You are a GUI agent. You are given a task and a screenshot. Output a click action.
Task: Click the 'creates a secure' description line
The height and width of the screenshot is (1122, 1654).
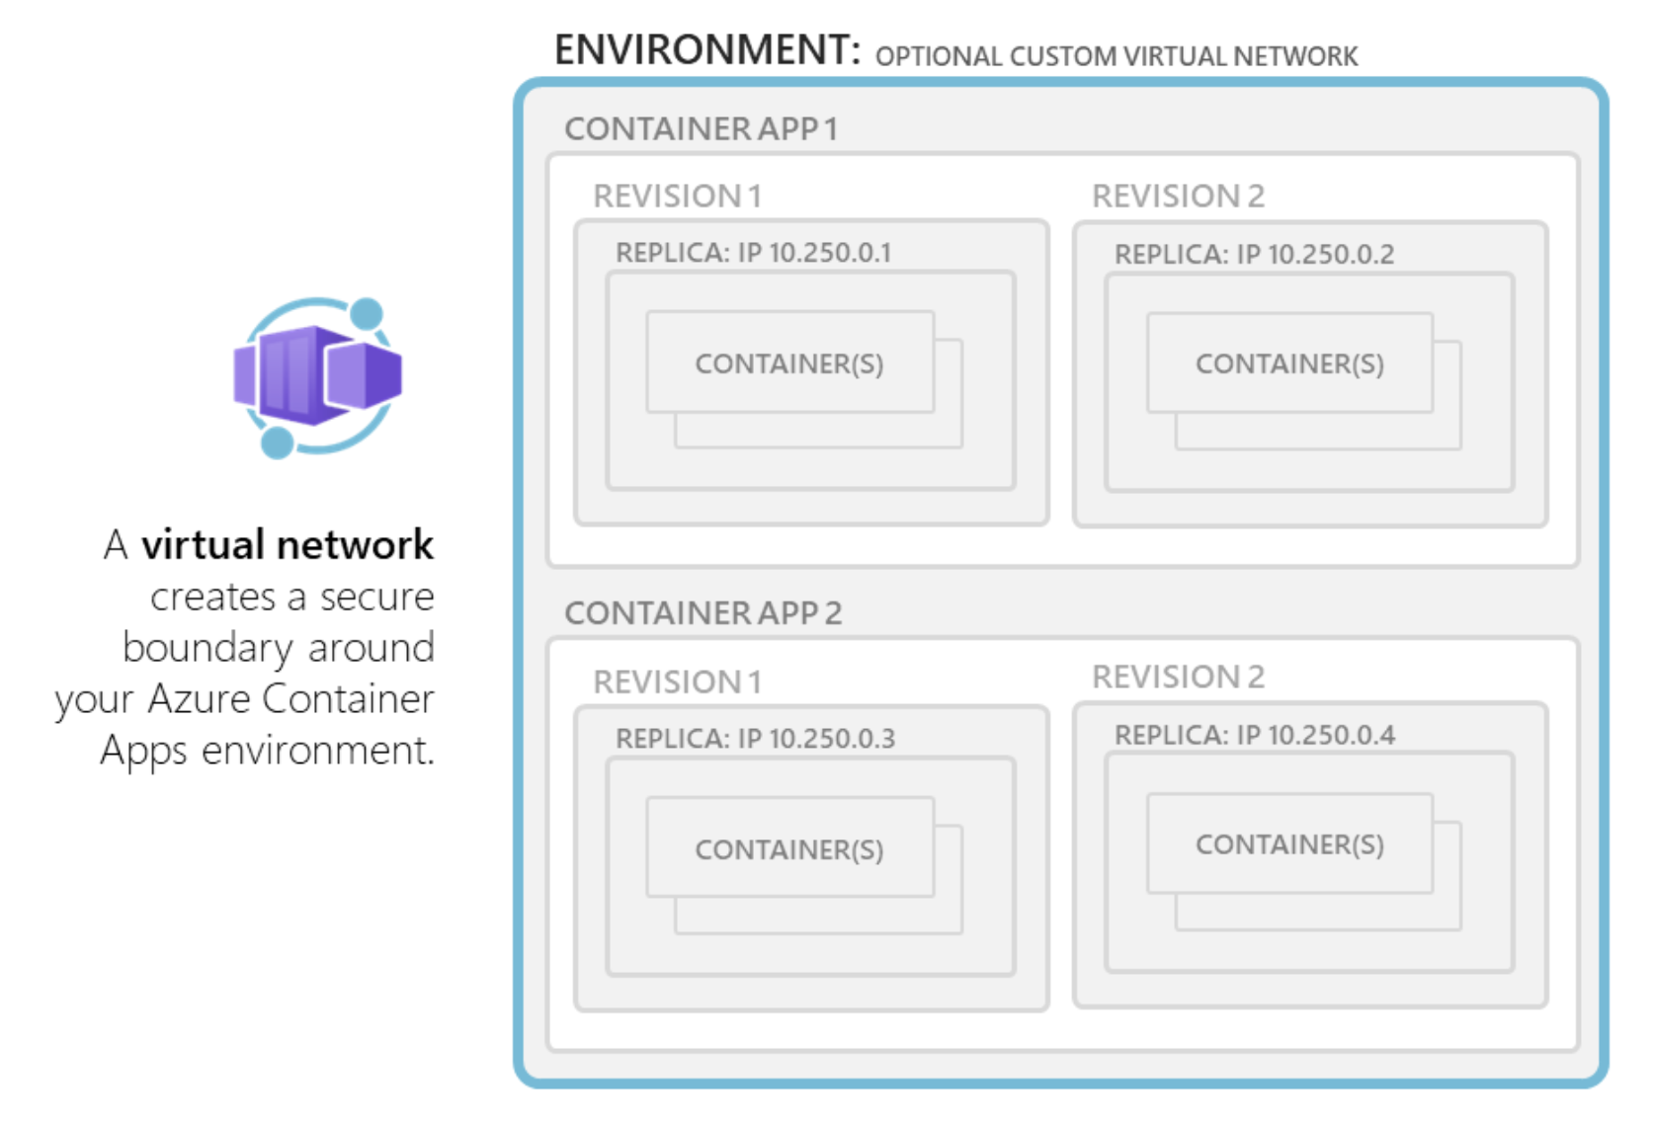pyautogui.click(x=292, y=597)
